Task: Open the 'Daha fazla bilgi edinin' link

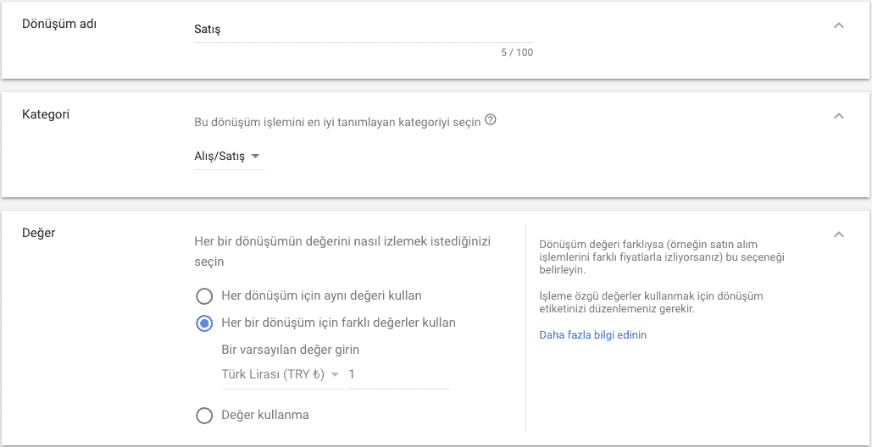Action: coord(593,335)
